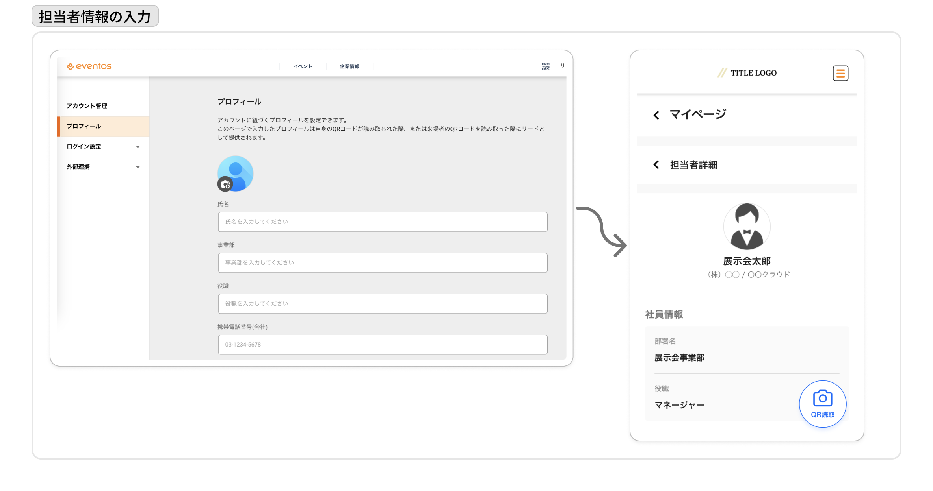
Task: Click the TITLE LOGO image
Action: point(747,73)
